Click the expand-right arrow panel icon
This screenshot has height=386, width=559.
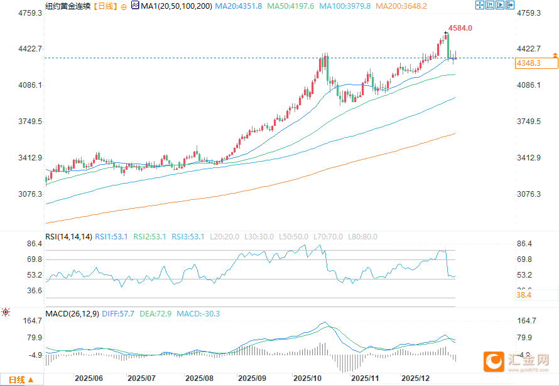coord(510,5)
